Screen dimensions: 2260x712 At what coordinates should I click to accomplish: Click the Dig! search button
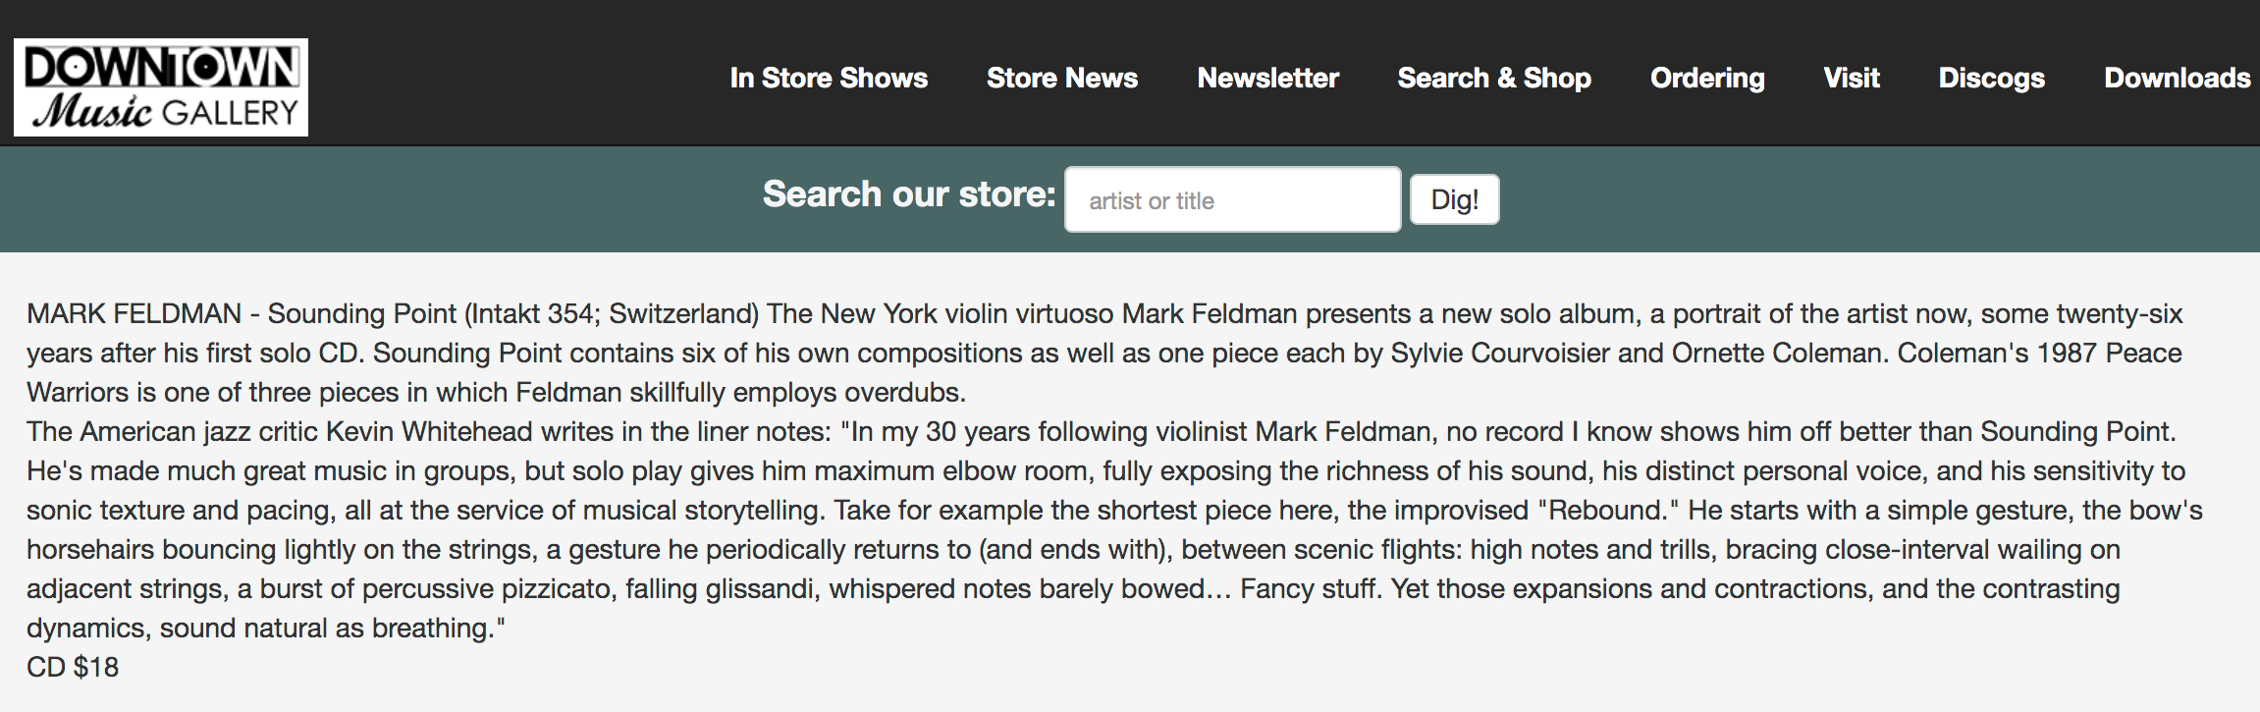(x=1454, y=199)
